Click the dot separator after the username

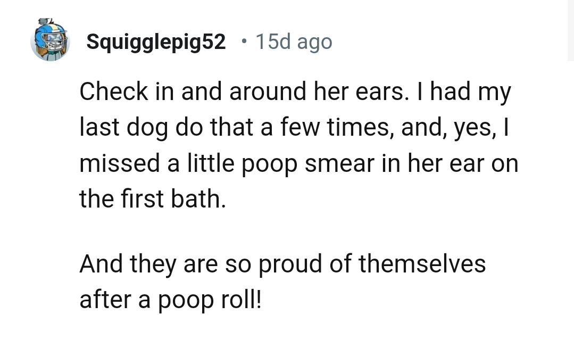coord(245,41)
